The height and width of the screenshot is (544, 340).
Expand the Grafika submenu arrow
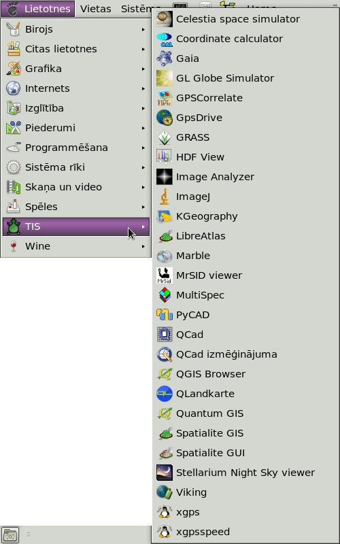pos(143,69)
